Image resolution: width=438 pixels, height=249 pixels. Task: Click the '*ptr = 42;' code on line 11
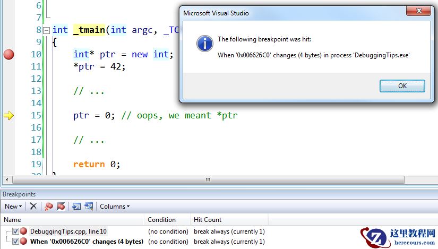99,67
